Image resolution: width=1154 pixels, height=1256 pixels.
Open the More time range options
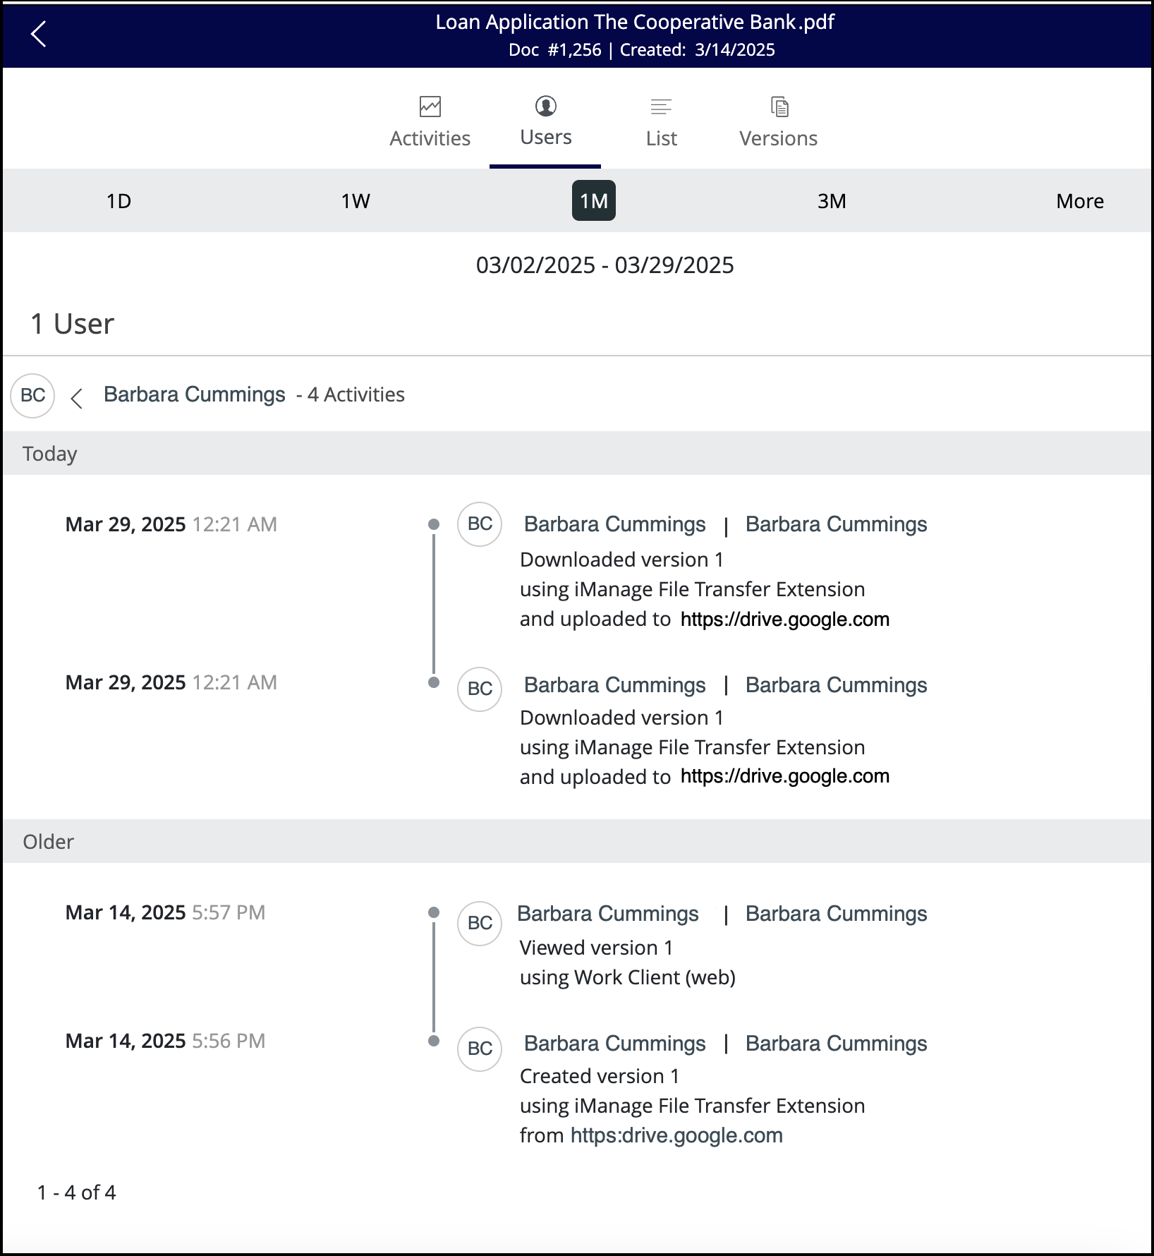tap(1079, 201)
